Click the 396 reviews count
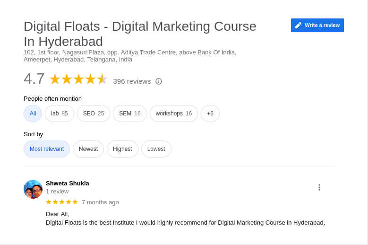 (132, 81)
